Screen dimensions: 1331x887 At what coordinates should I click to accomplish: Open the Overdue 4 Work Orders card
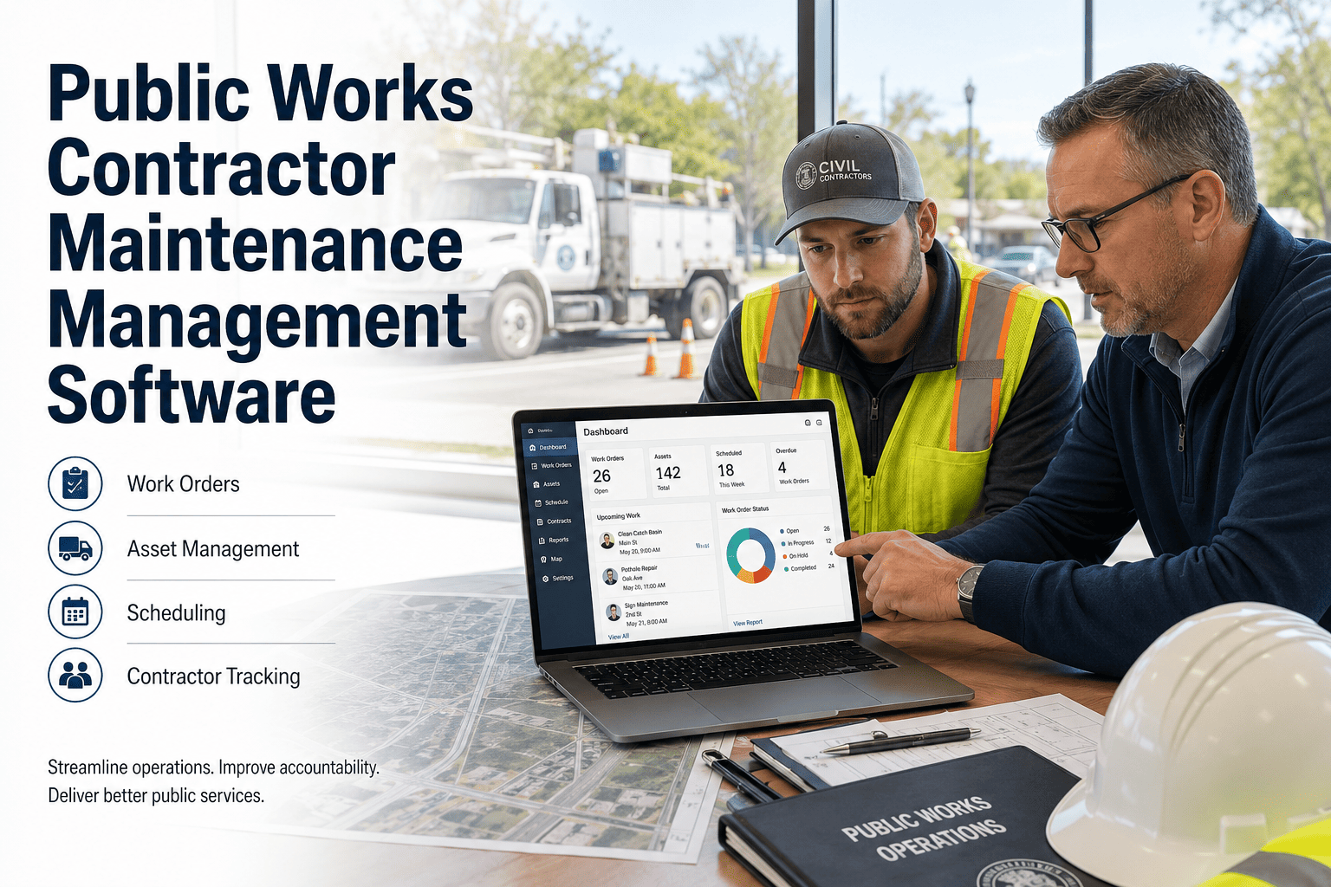(800, 465)
